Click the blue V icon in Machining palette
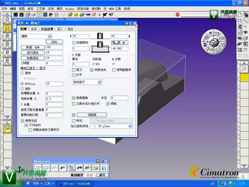Screen dimensions: 249x187 (104, 168)
